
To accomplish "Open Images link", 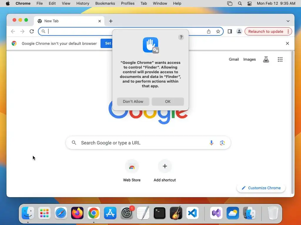I will click(x=249, y=59).
